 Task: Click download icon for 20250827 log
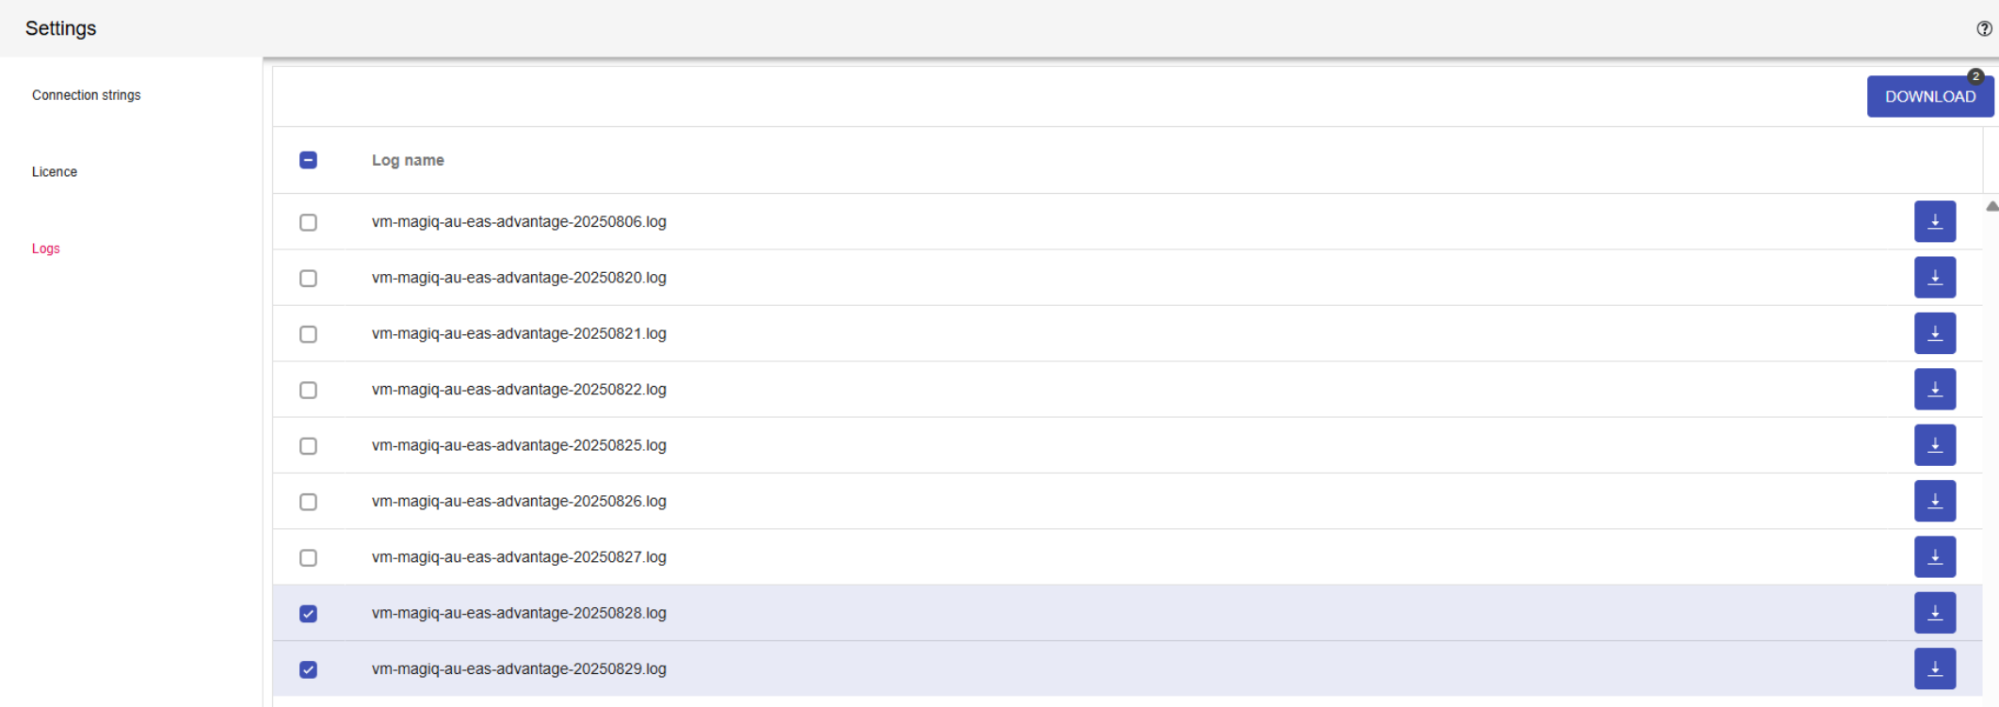[1934, 557]
